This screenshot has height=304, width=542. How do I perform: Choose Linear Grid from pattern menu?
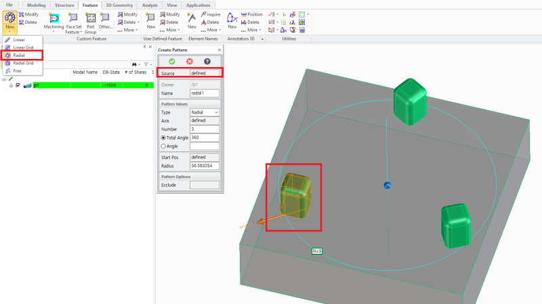pos(22,47)
